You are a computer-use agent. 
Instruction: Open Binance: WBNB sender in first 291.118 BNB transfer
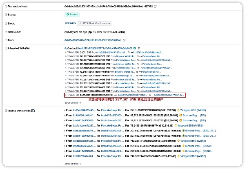coord(126,64)
